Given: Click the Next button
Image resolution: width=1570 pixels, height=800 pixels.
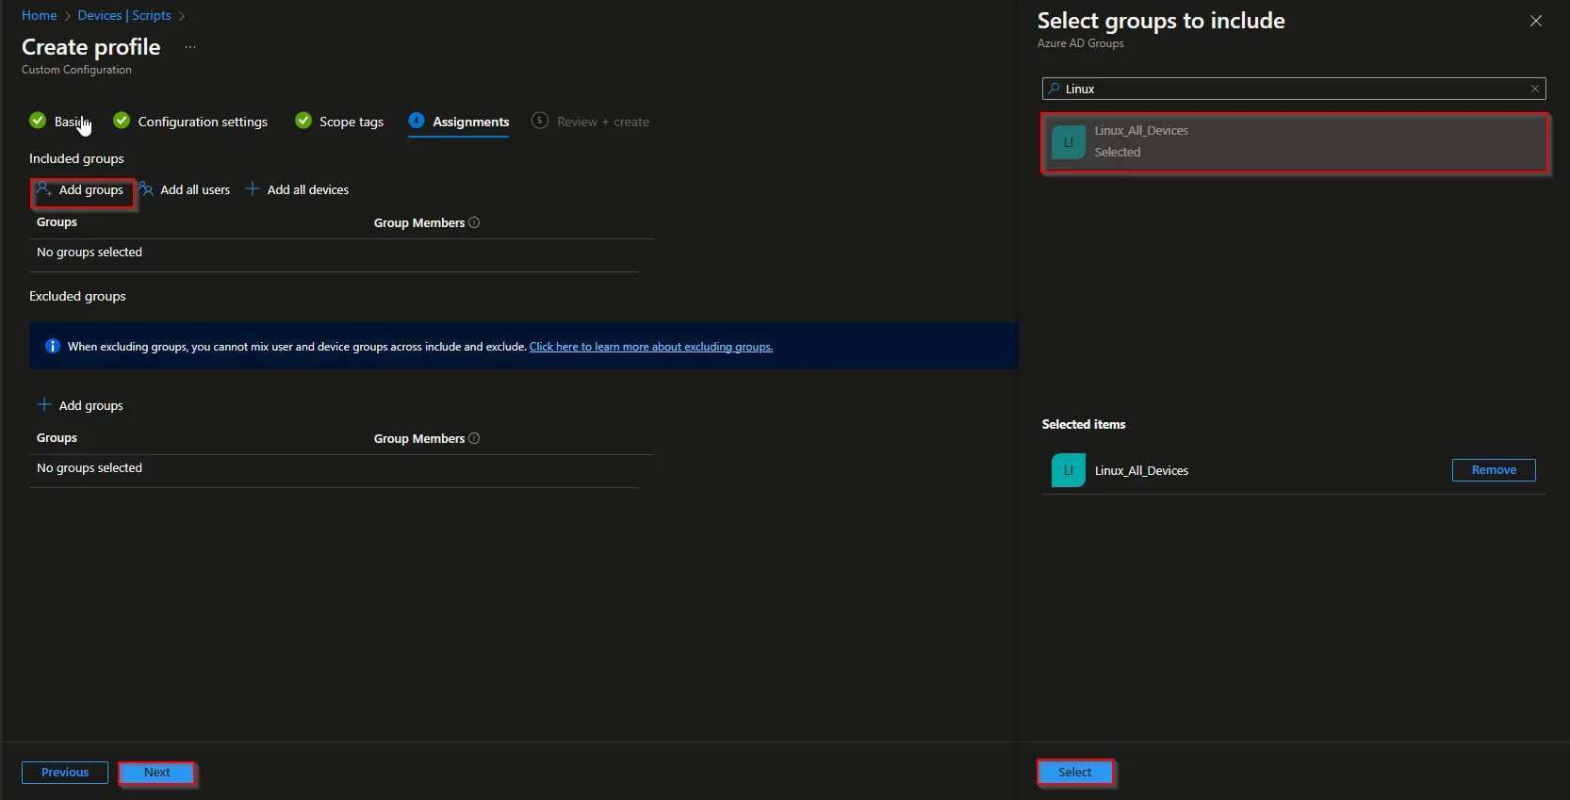Looking at the screenshot, I should [x=157, y=773].
